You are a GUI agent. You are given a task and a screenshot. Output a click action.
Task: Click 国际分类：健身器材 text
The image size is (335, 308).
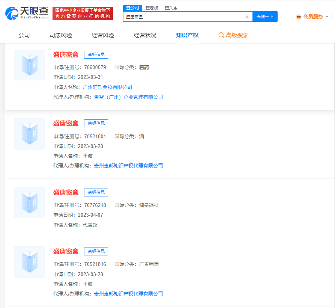coord(137,205)
